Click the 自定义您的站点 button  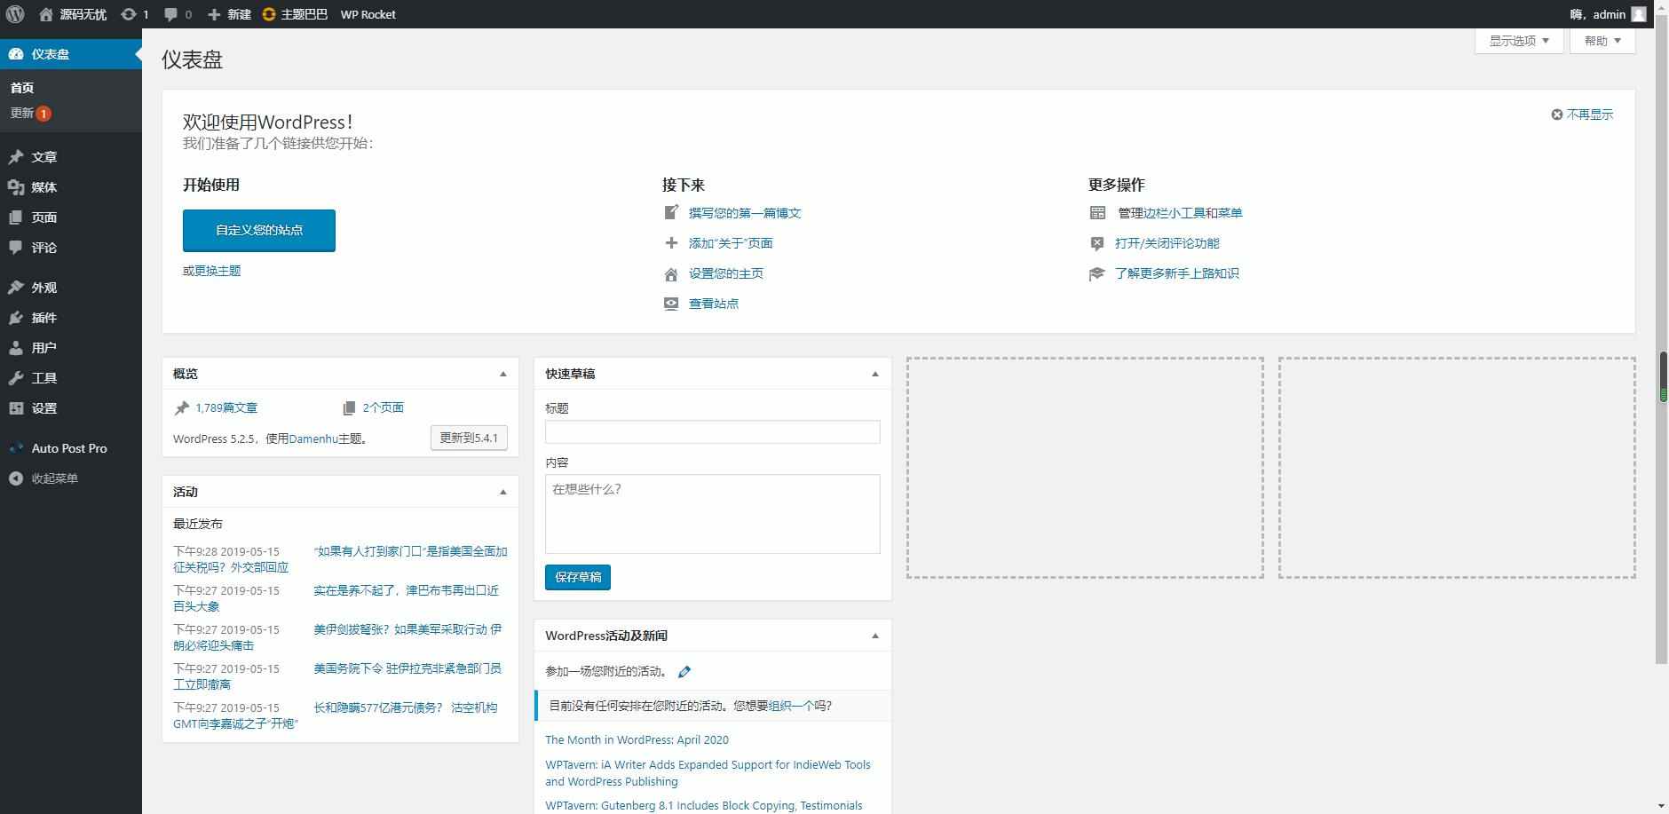coord(259,231)
